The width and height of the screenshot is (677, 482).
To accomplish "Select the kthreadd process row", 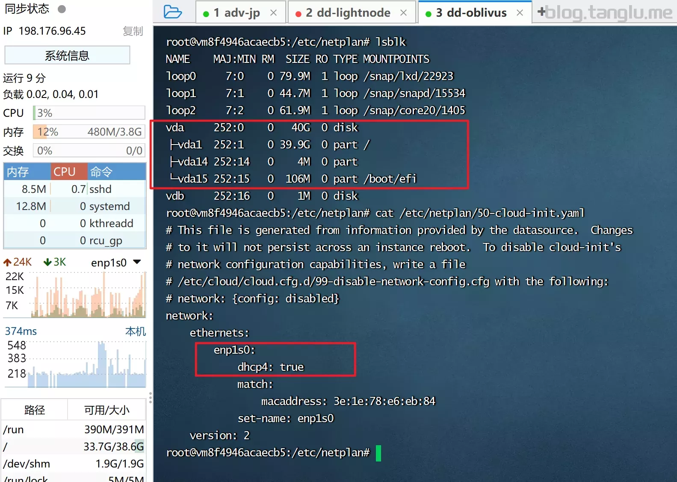I will click(75, 223).
